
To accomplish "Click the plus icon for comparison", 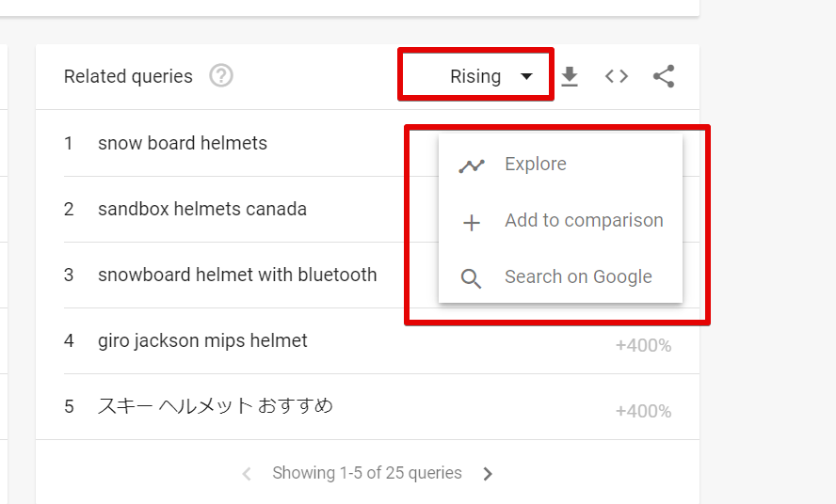I will tap(472, 222).
